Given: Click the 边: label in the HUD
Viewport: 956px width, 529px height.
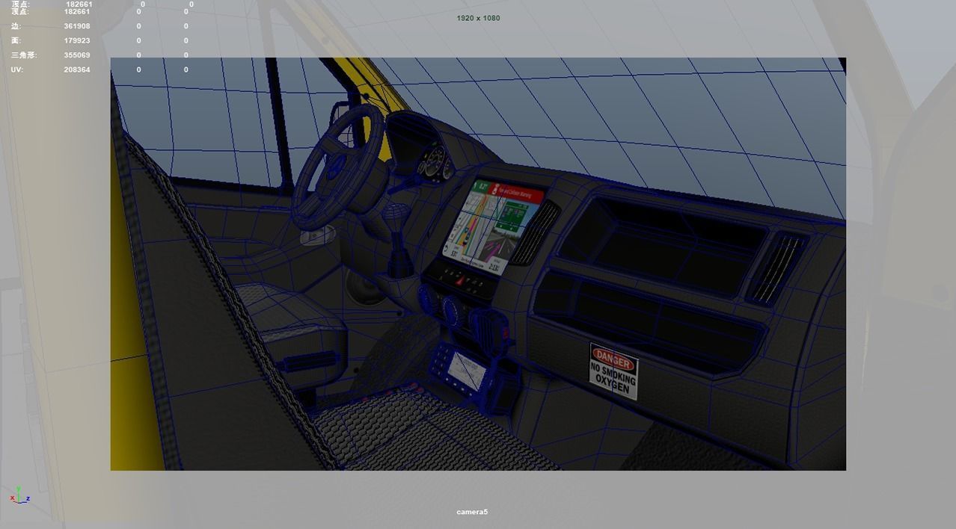Looking at the screenshot, I should tap(16, 26).
